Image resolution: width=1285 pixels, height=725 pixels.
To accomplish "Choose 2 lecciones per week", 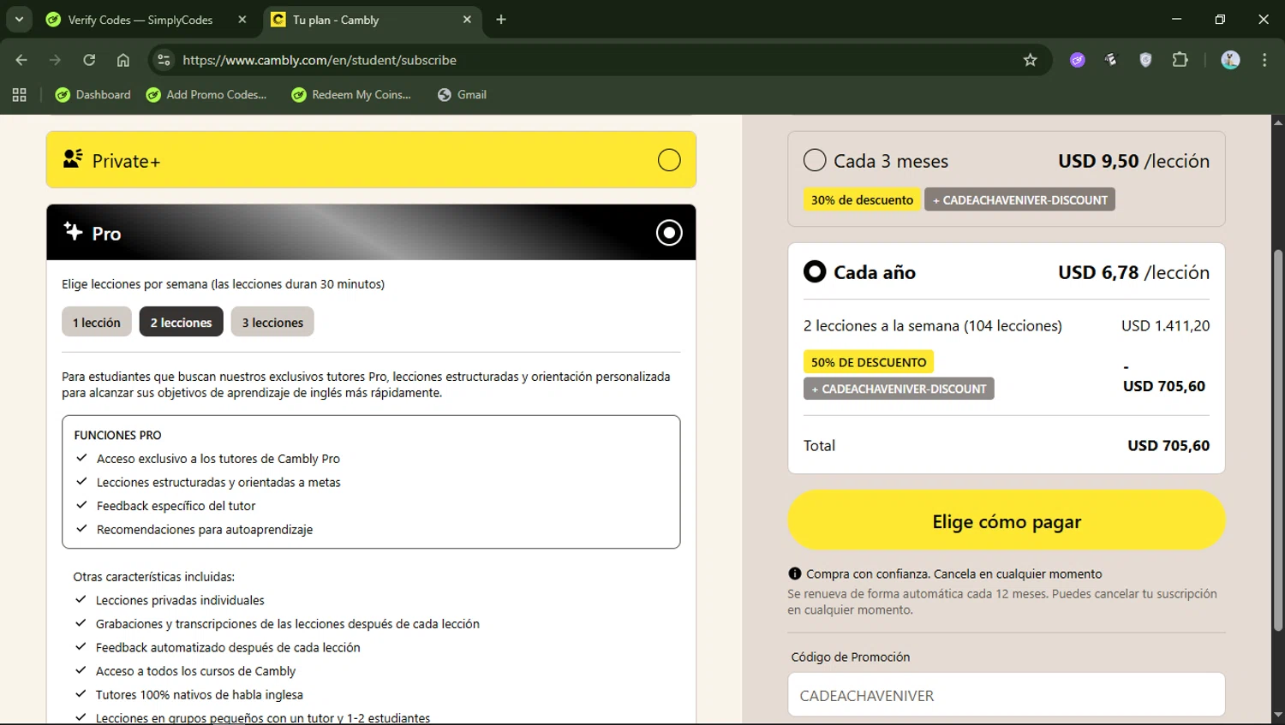I will 182,322.
